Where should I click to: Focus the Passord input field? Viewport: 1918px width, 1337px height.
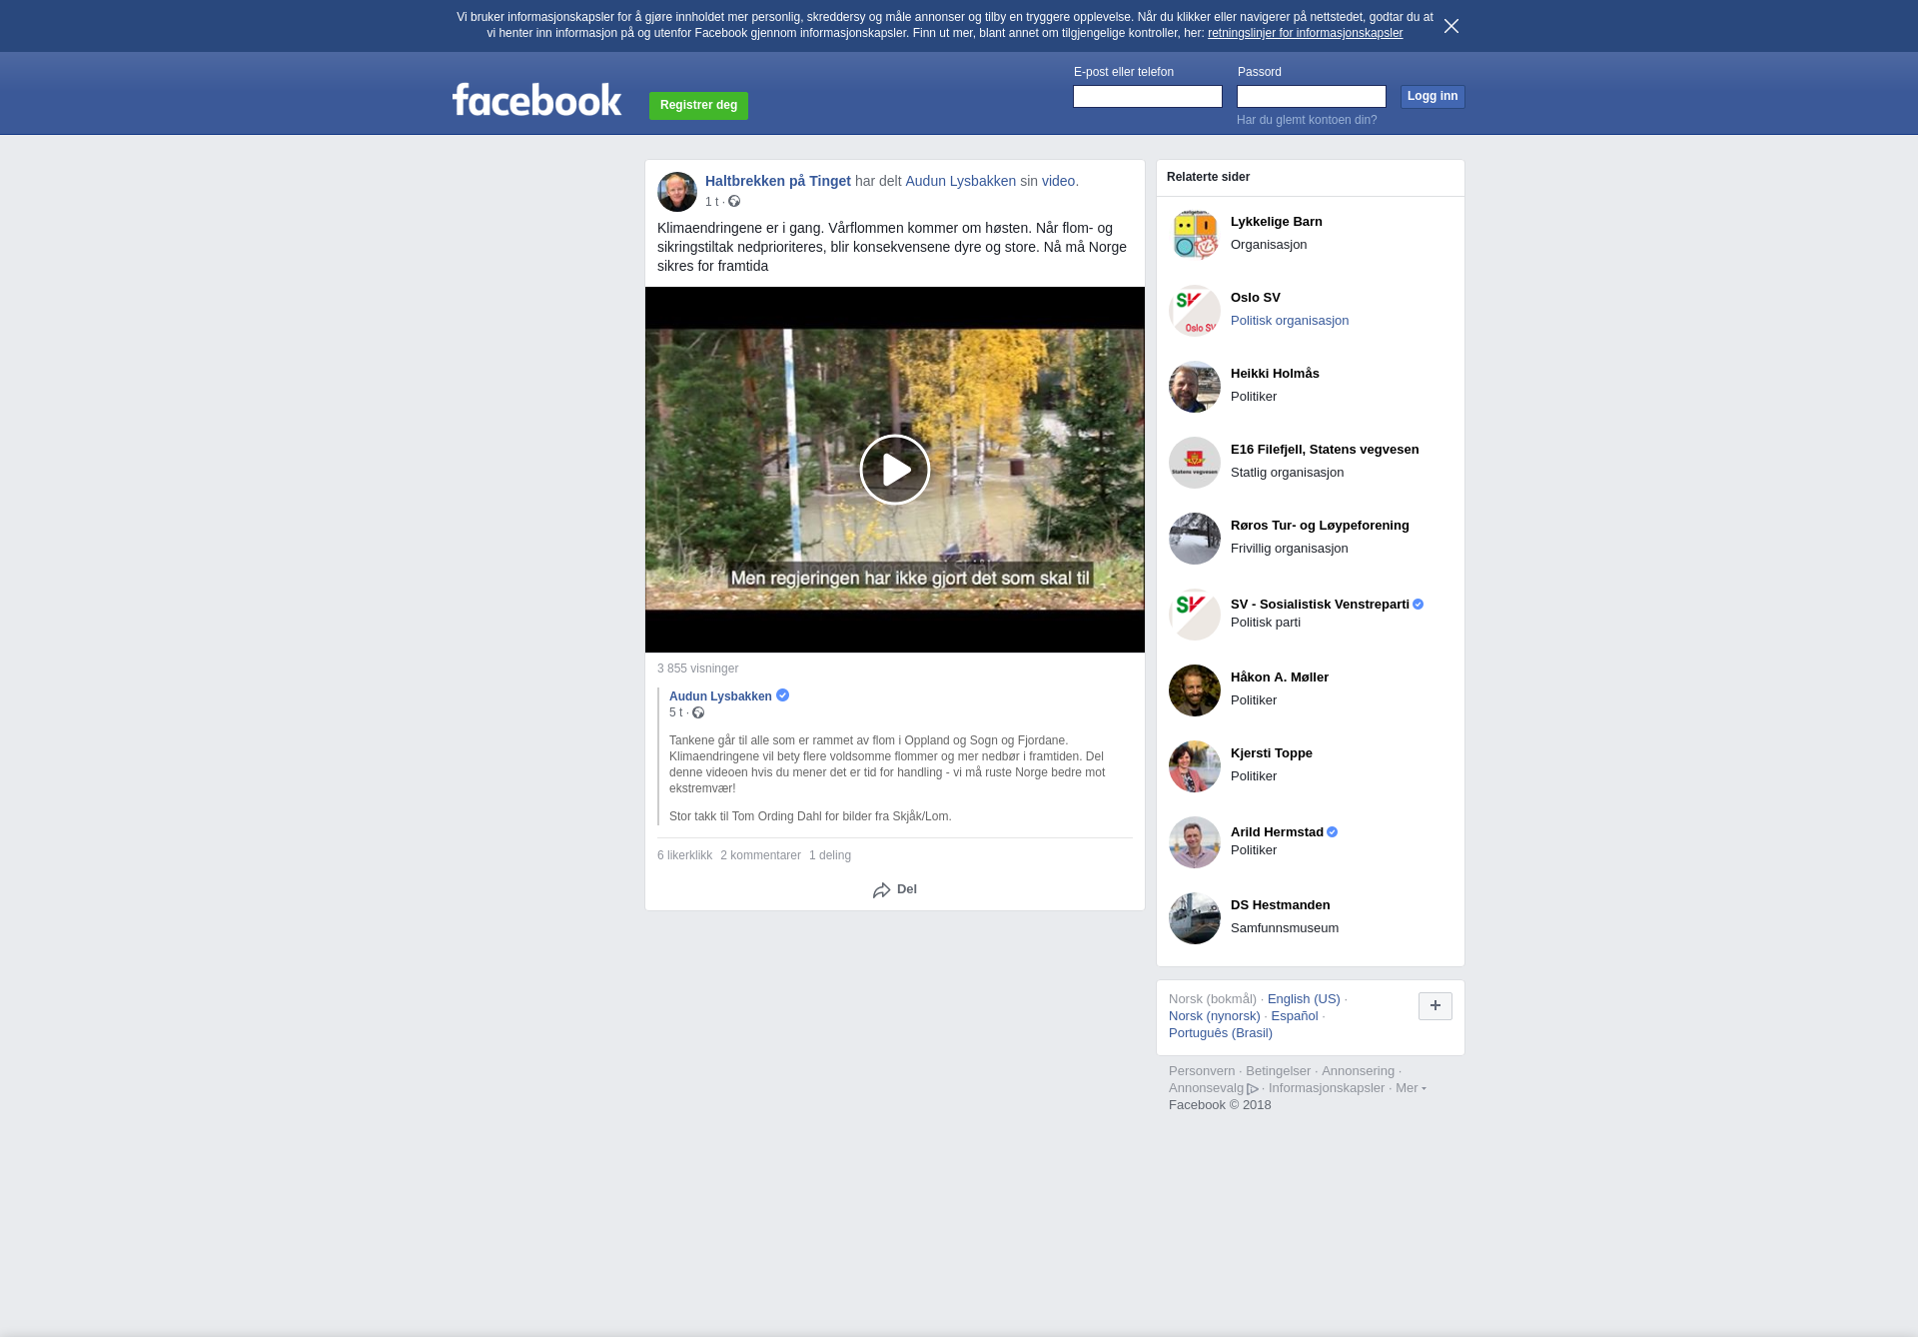(1311, 96)
